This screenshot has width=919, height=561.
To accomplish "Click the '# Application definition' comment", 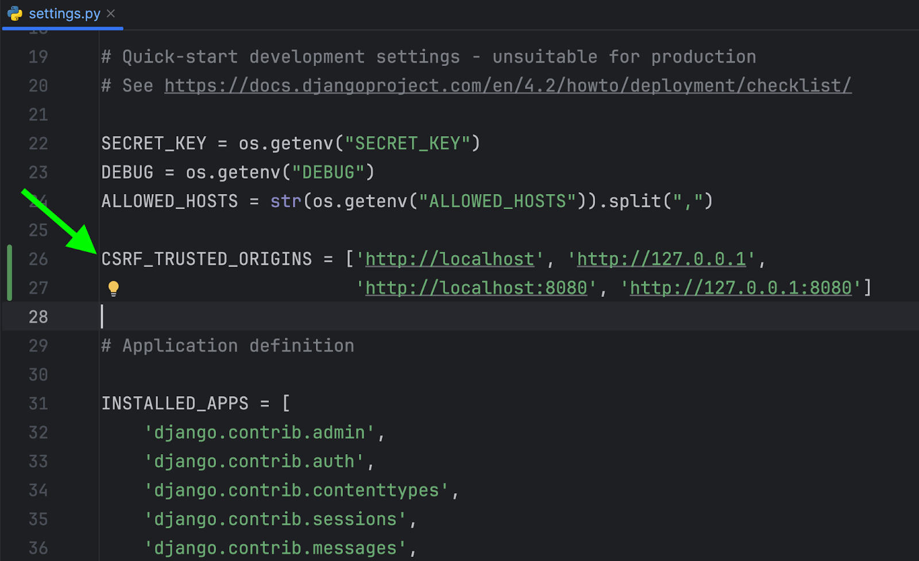I will [x=227, y=346].
